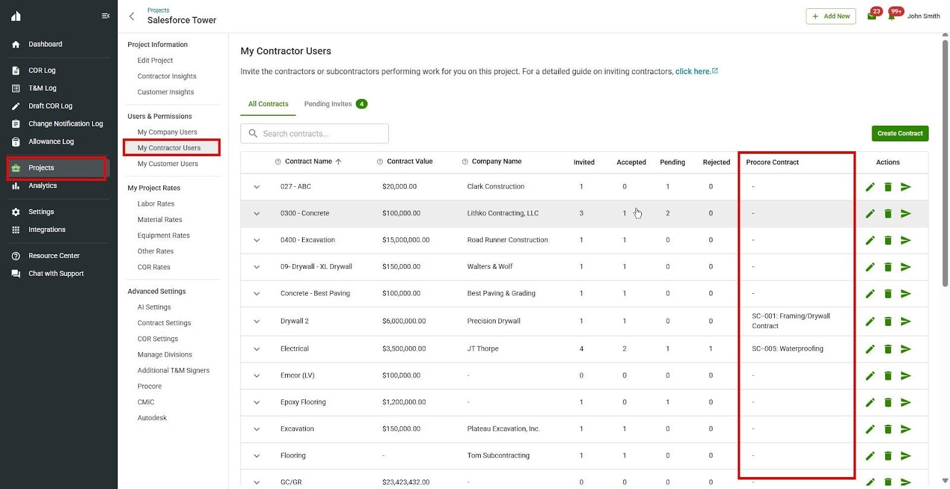The image size is (950, 489).
Task: Click the trash icon for the Flooring contract
Action: click(x=888, y=456)
